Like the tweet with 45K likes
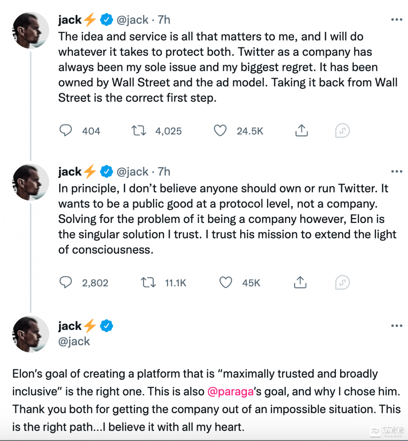Screen dimensions: 408x441 226,282
